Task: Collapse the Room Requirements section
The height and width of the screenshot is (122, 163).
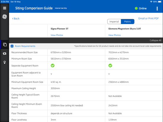Action: click(x=12, y=46)
